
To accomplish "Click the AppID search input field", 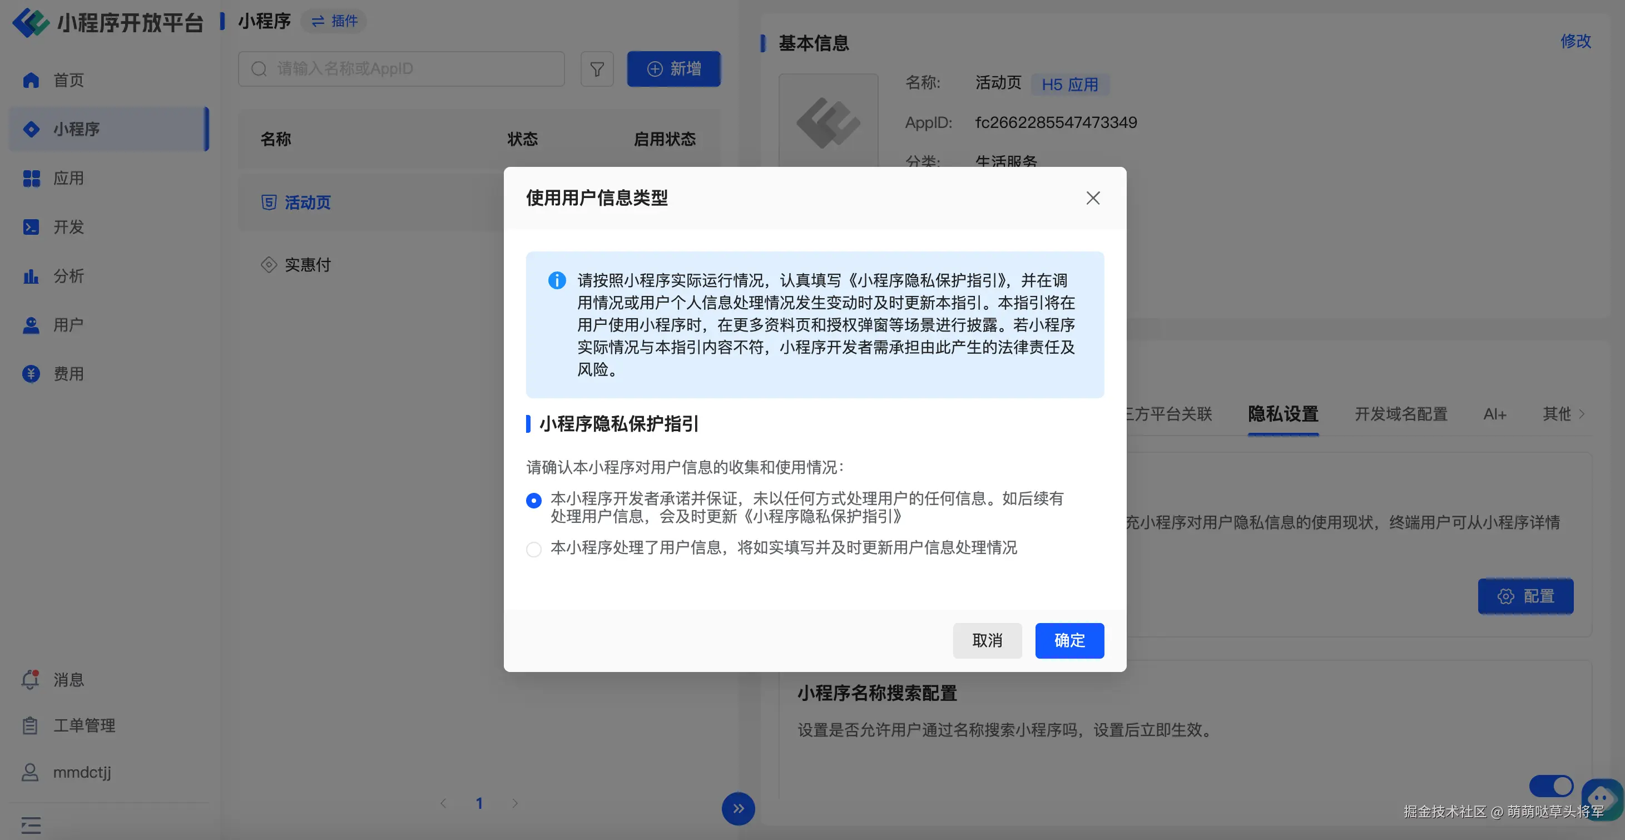I will coord(402,69).
